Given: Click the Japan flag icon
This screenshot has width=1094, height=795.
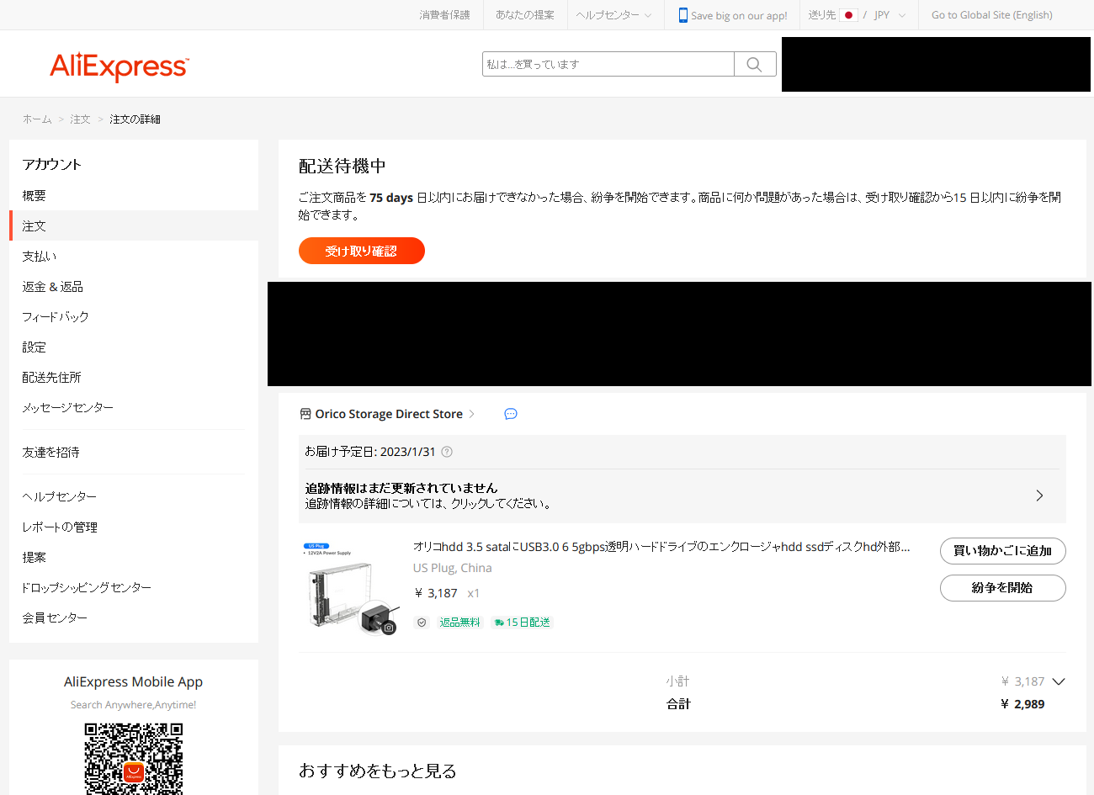Looking at the screenshot, I should click(x=848, y=15).
